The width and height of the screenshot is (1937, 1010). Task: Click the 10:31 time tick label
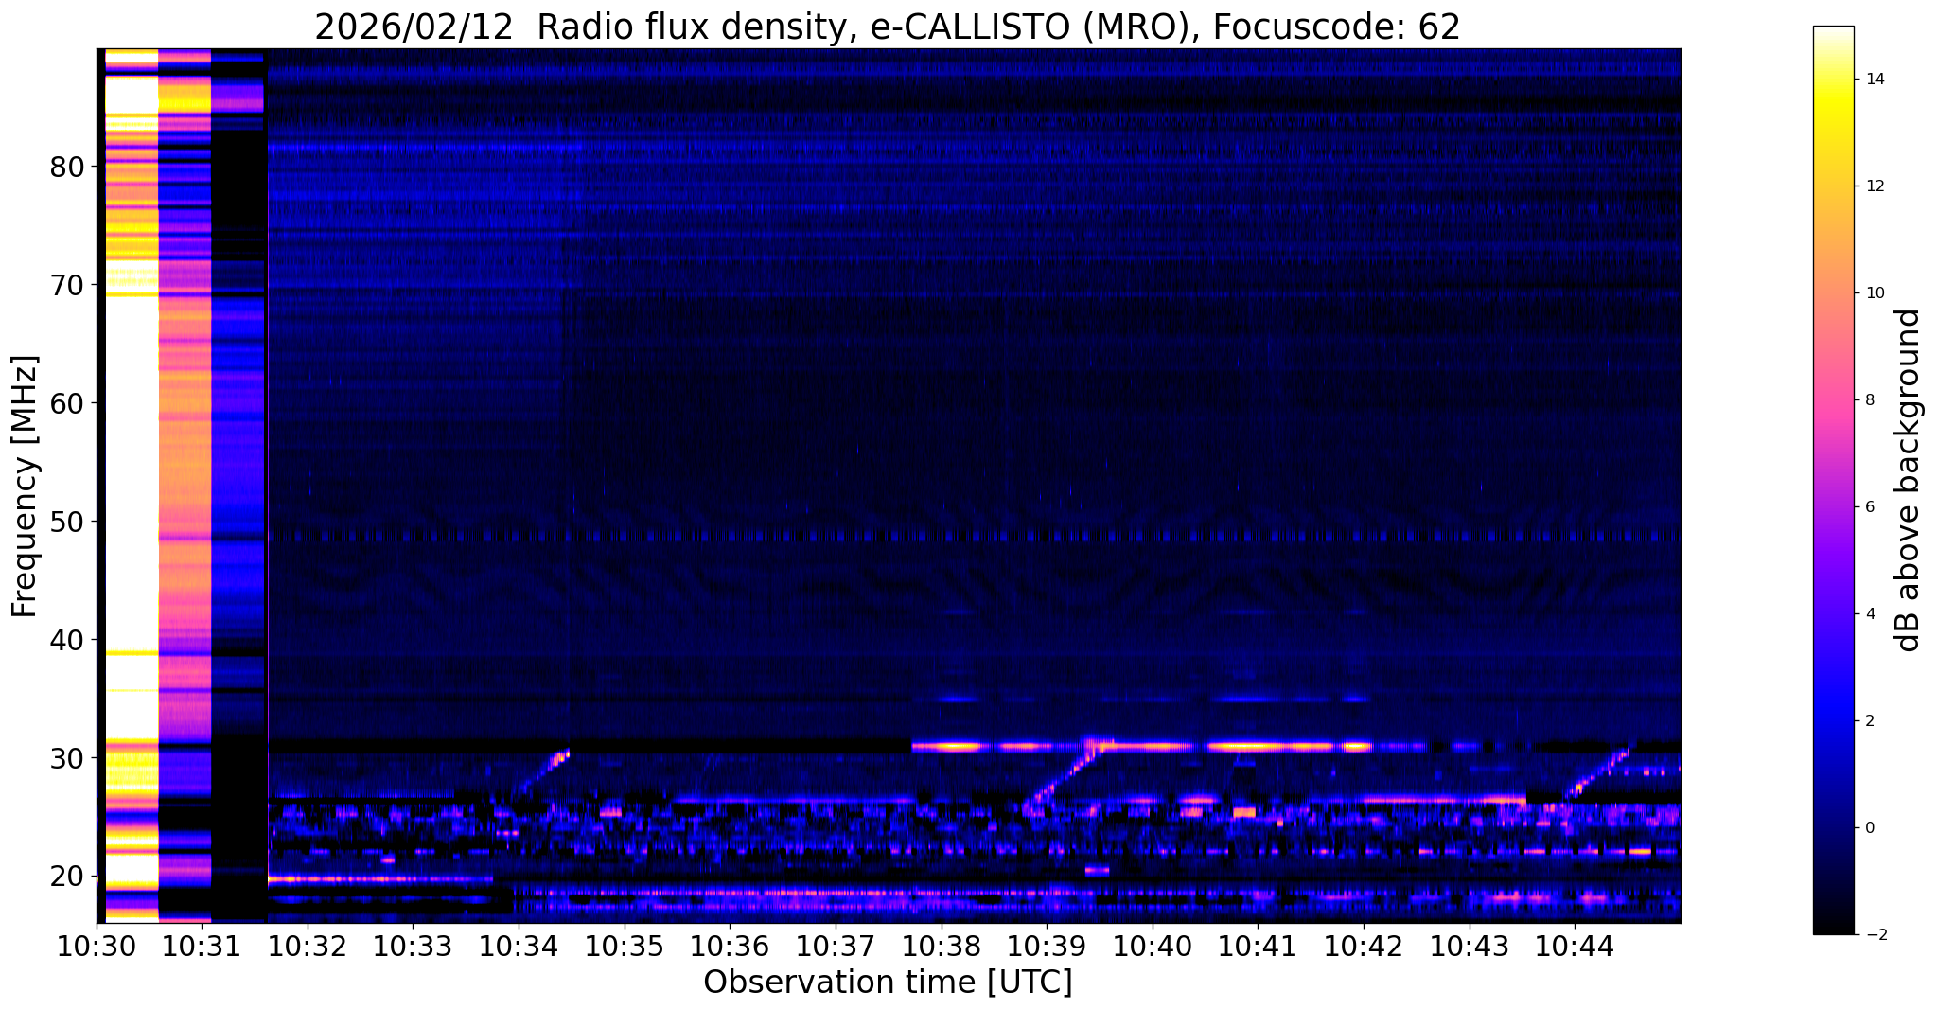202,946
